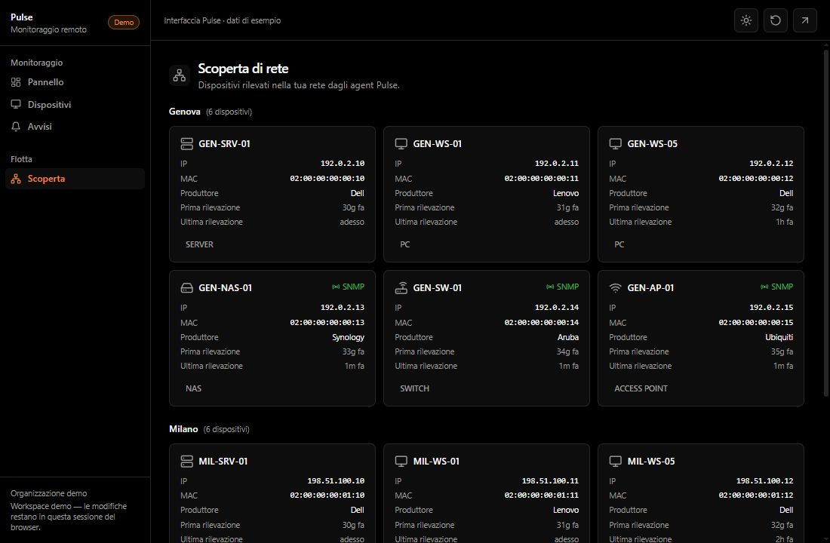Click the Scoperta di rete header icon
The height and width of the screenshot is (543, 830).
tap(180, 75)
